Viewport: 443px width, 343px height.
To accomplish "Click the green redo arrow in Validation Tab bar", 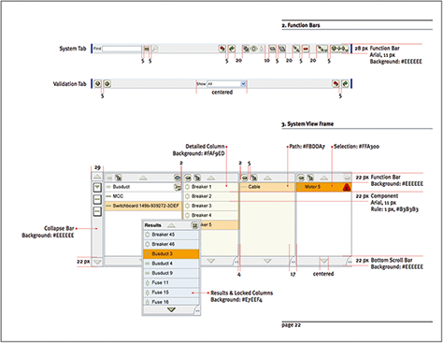I will tap(345, 83).
